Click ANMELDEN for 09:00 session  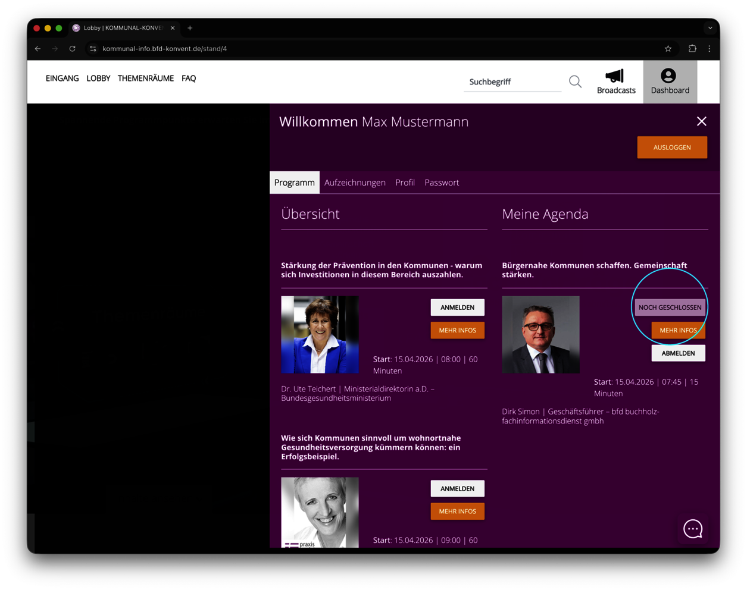pyautogui.click(x=457, y=488)
